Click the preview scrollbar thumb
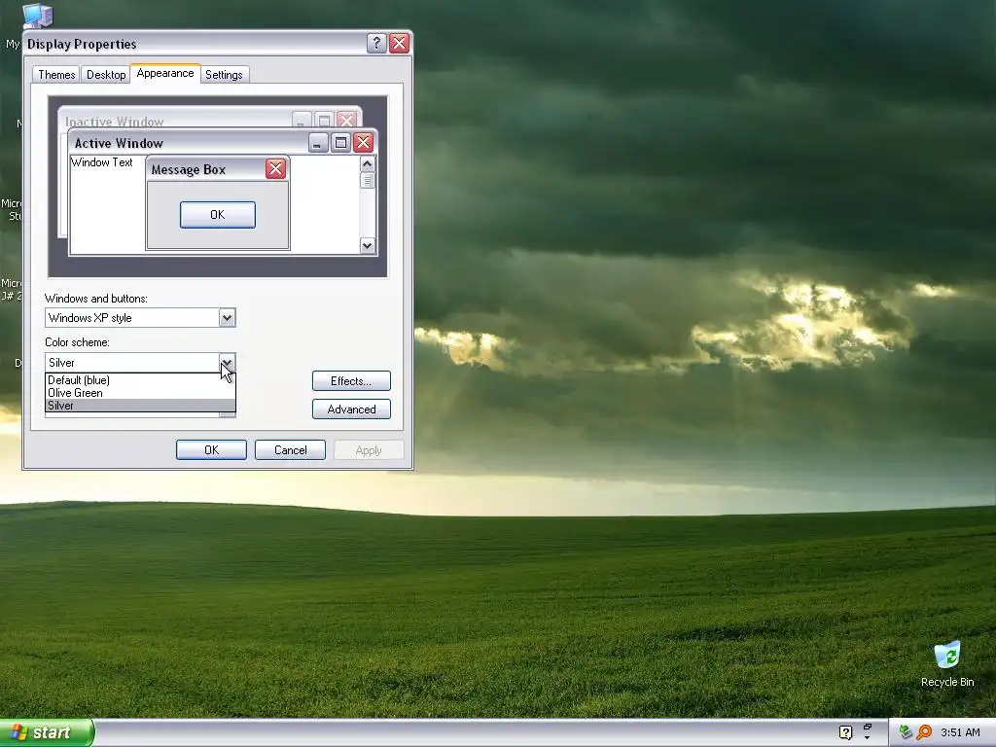The image size is (996, 747). point(367,180)
